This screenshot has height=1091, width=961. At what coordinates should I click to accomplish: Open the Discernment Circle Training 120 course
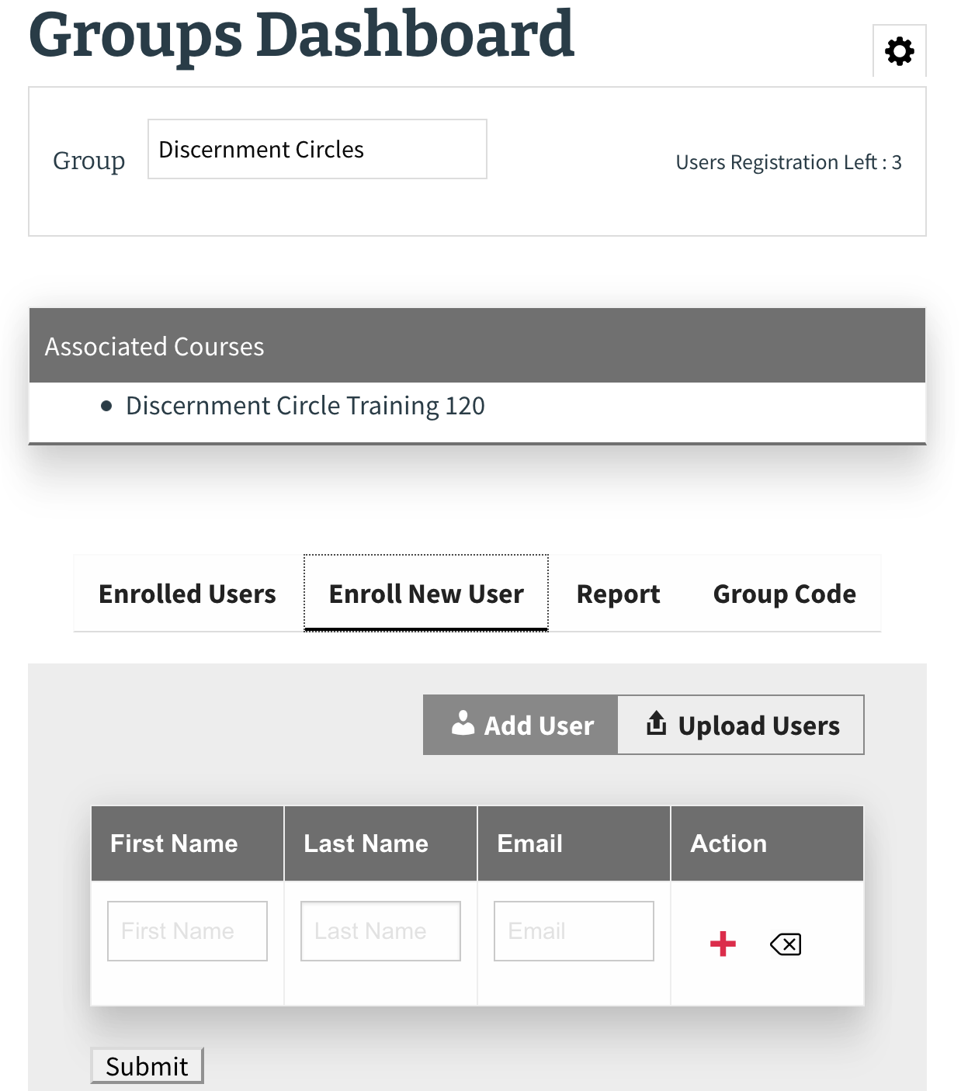coord(304,405)
